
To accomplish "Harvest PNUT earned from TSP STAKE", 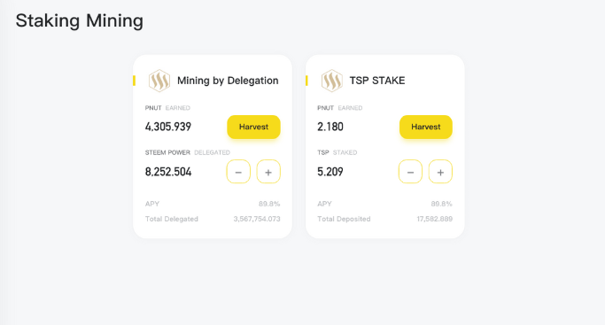I will click(426, 127).
